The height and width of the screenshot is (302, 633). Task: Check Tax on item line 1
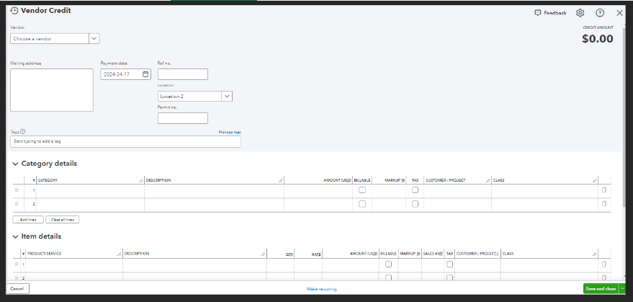point(449,264)
